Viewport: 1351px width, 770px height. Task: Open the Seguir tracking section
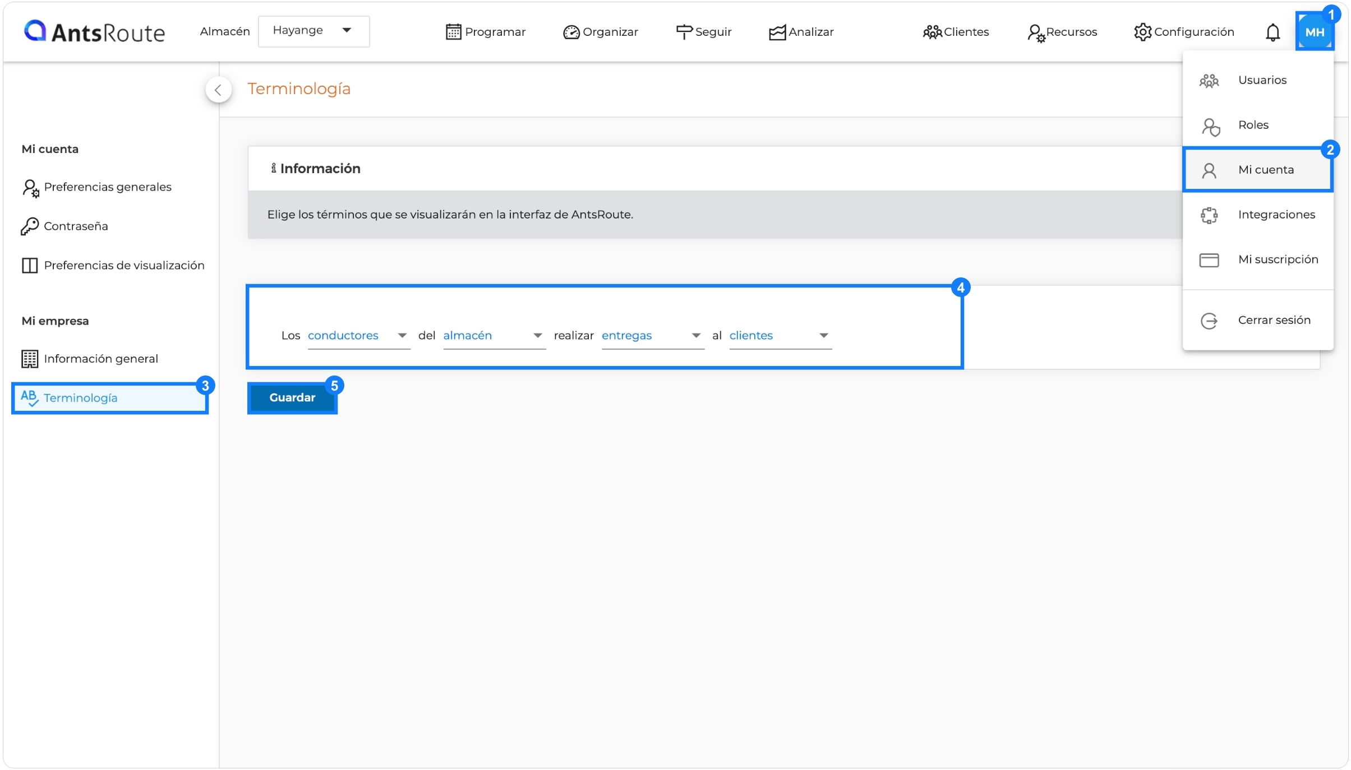click(704, 32)
